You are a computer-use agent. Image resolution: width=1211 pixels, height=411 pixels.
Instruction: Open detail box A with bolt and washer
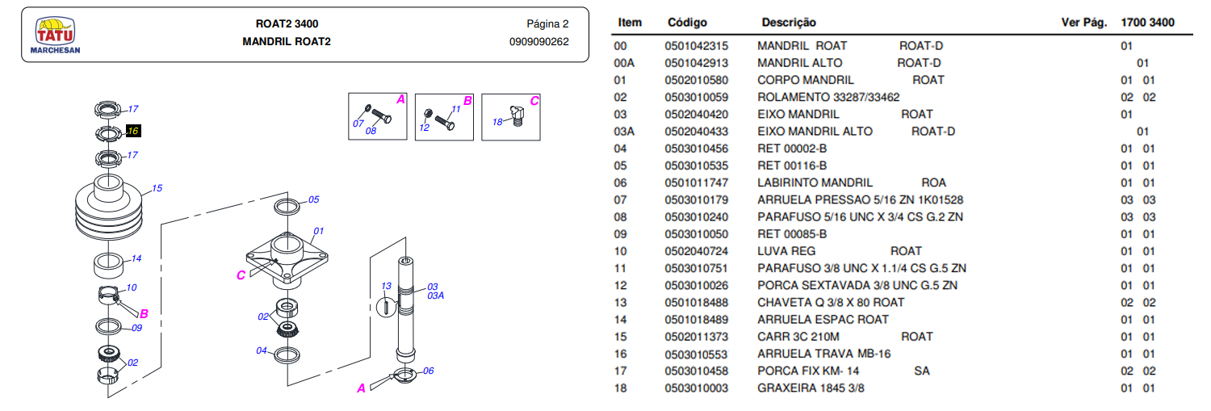[377, 117]
